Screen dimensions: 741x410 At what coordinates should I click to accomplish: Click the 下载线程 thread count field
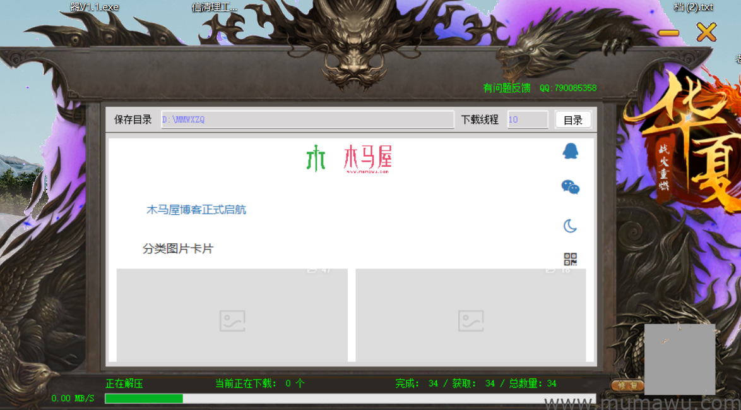527,119
